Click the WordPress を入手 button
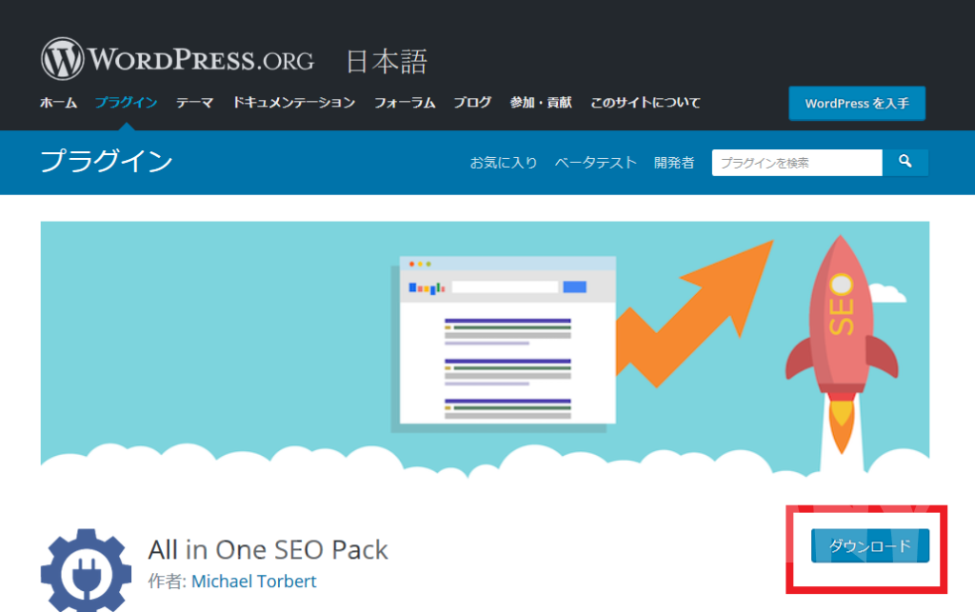The image size is (975, 612). coord(857,103)
